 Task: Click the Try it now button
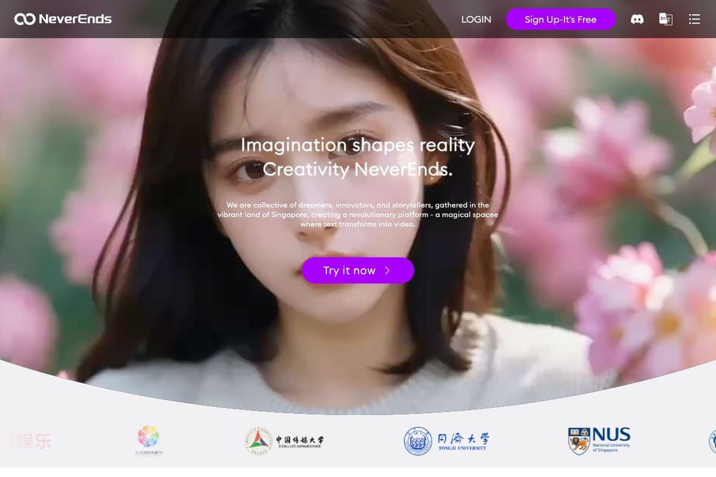(x=357, y=270)
